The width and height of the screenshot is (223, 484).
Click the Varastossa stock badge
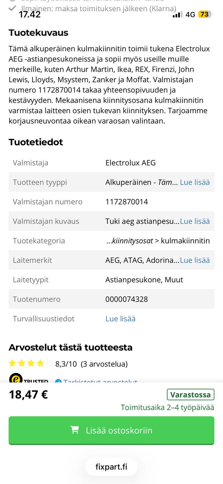(190, 394)
